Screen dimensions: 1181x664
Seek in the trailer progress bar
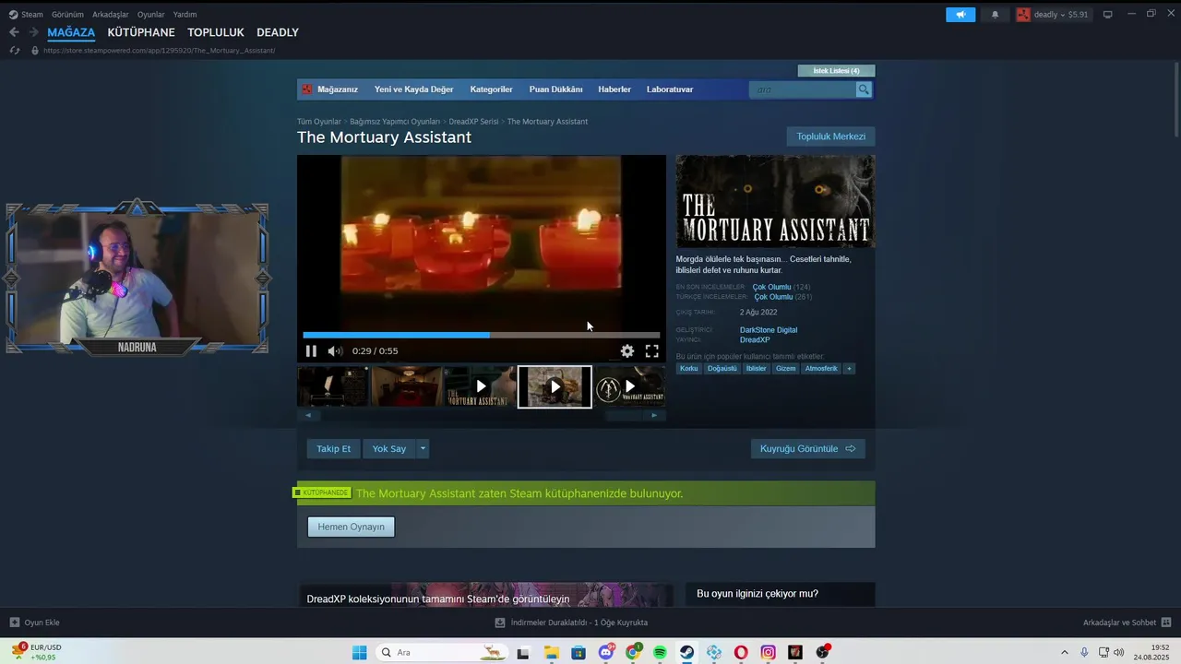coord(482,335)
